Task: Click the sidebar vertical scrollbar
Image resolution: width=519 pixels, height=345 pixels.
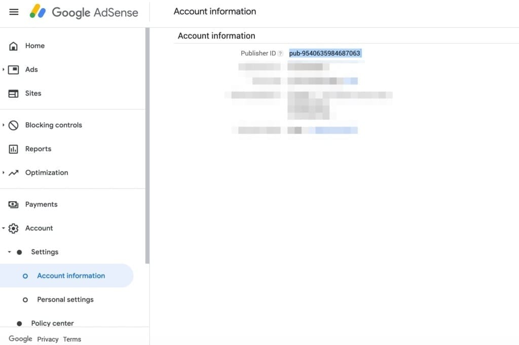Action: click(x=147, y=146)
